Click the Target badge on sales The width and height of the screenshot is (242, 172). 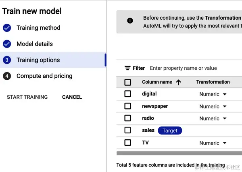[x=170, y=131]
